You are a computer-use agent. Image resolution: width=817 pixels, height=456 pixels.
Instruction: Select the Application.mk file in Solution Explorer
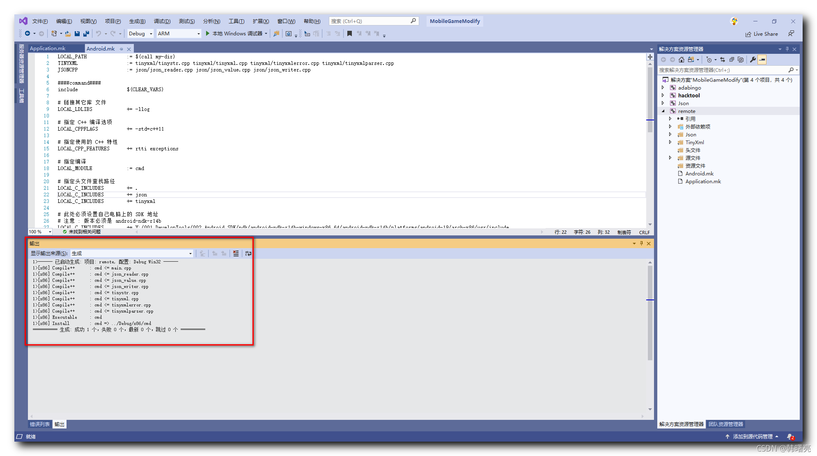(703, 181)
